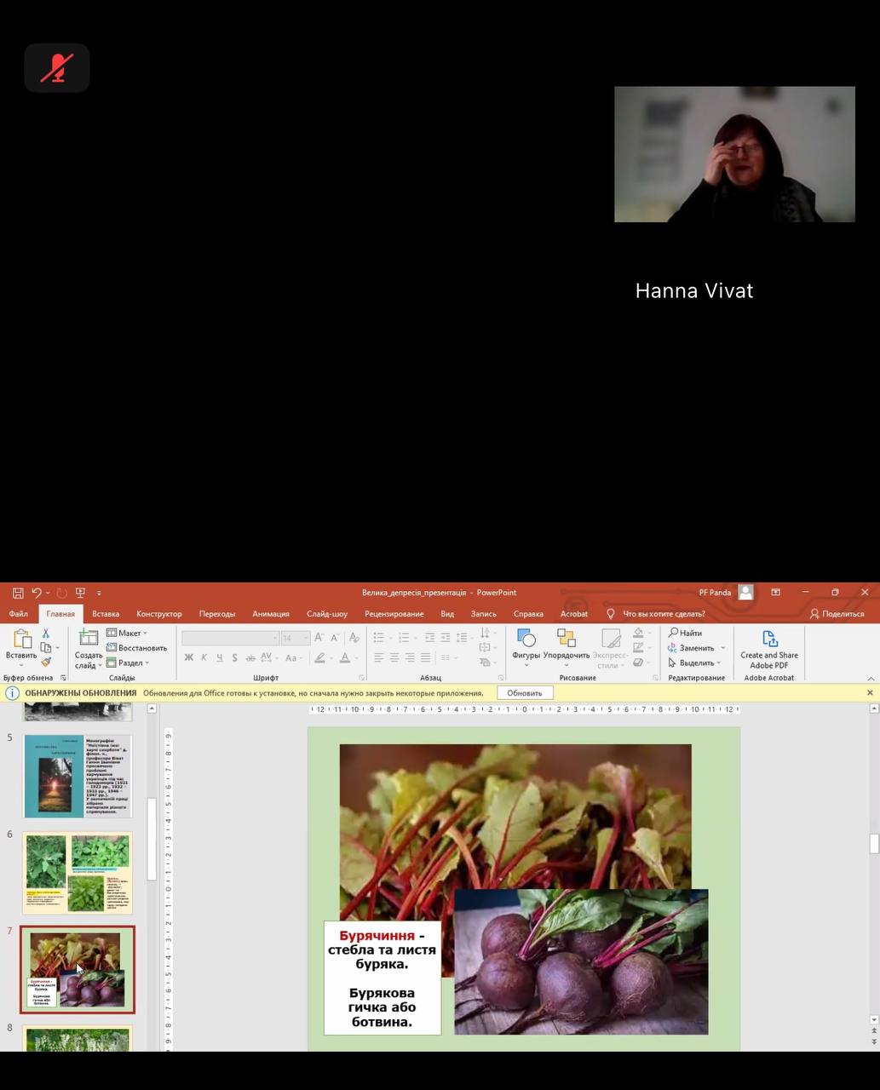Switch to the Вставка ribbon tab
This screenshot has width=880, height=1090.
[x=106, y=613]
